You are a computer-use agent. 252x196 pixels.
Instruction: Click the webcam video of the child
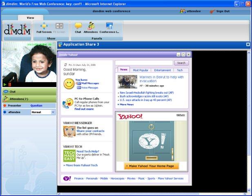[x=29, y=62]
